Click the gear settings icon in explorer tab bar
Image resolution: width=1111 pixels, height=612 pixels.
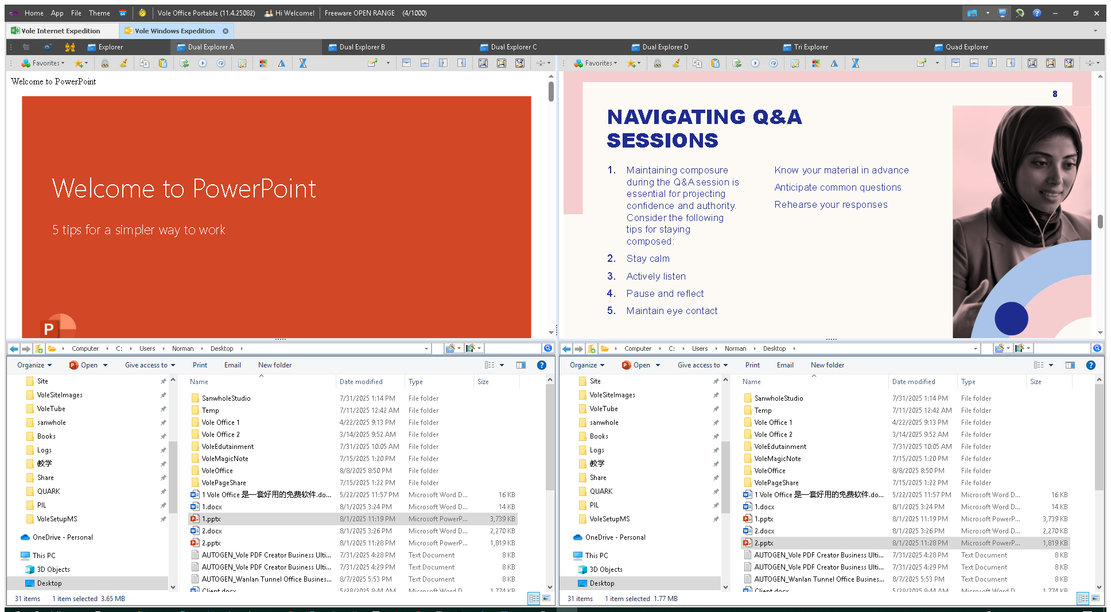[x=48, y=47]
